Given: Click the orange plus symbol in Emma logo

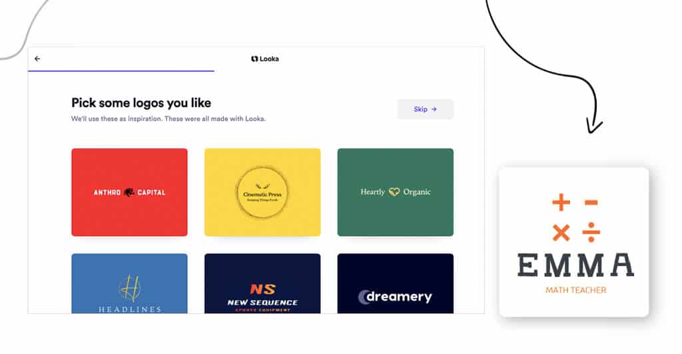Looking at the screenshot, I should [561, 202].
